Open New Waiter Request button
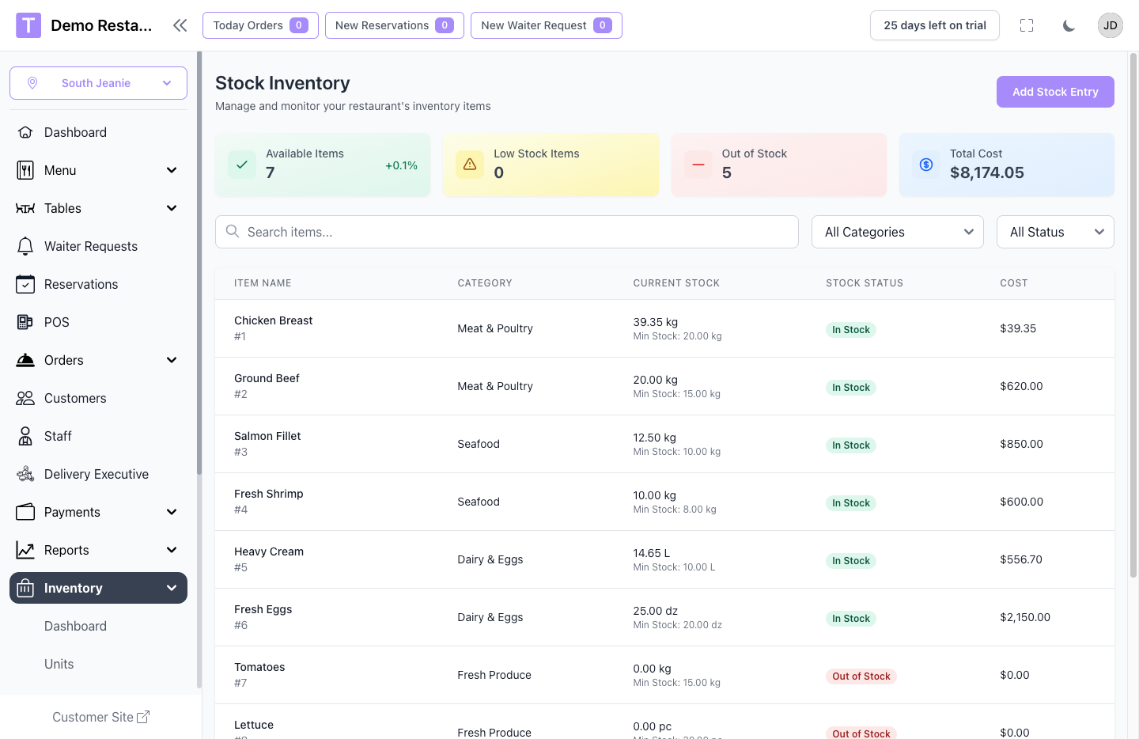This screenshot has width=1139, height=739. pyautogui.click(x=547, y=25)
